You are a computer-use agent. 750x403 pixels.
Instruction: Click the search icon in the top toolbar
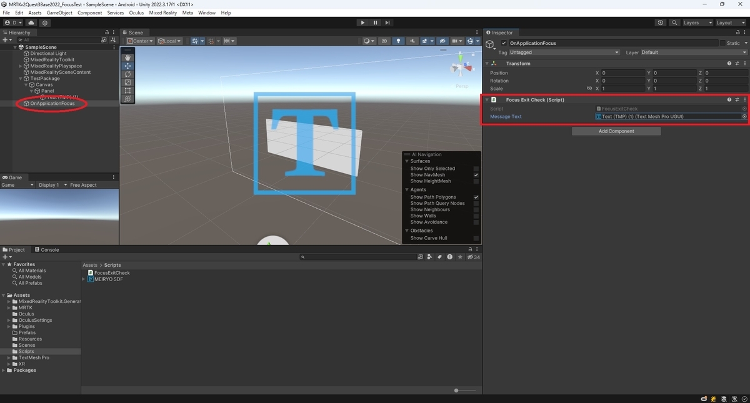click(x=675, y=22)
